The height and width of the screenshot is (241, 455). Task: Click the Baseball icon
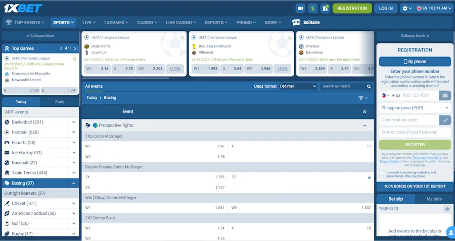pyautogui.click(x=7, y=162)
